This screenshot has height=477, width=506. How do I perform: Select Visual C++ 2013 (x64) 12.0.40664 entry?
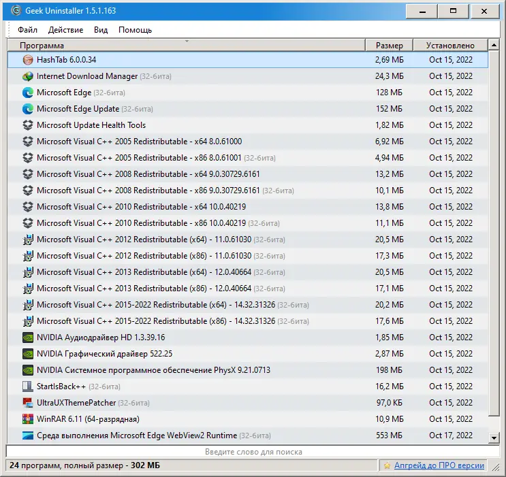pos(248,272)
